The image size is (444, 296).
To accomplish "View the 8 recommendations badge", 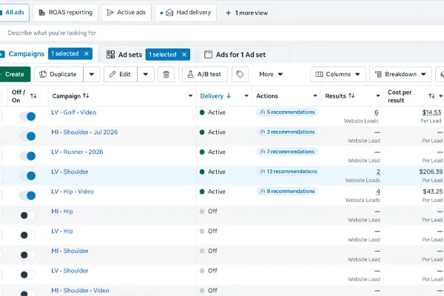I will coord(287,192).
